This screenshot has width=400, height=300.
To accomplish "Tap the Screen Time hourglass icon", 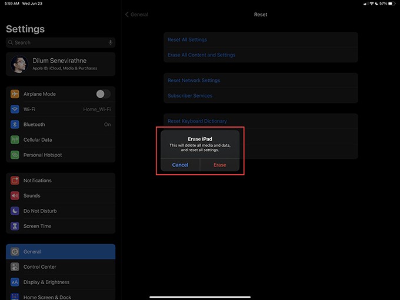I will point(15,226).
